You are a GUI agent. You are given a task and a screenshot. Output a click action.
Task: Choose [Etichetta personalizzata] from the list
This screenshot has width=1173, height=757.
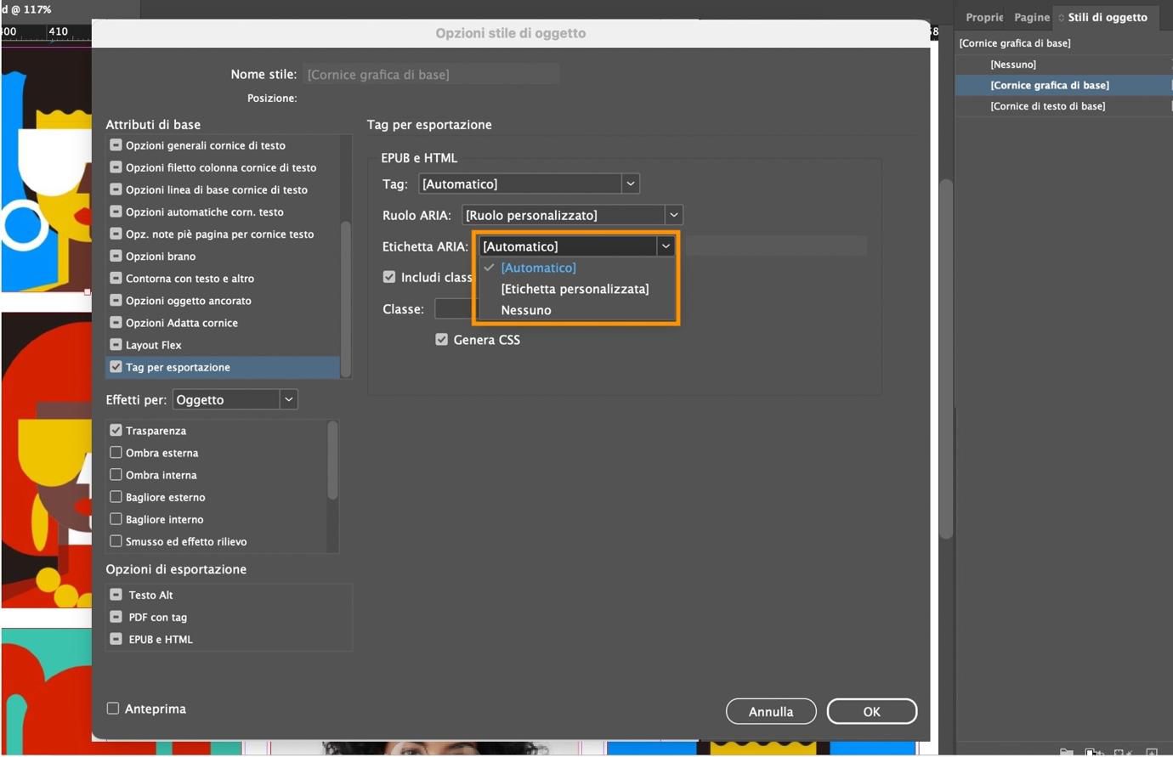(575, 289)
